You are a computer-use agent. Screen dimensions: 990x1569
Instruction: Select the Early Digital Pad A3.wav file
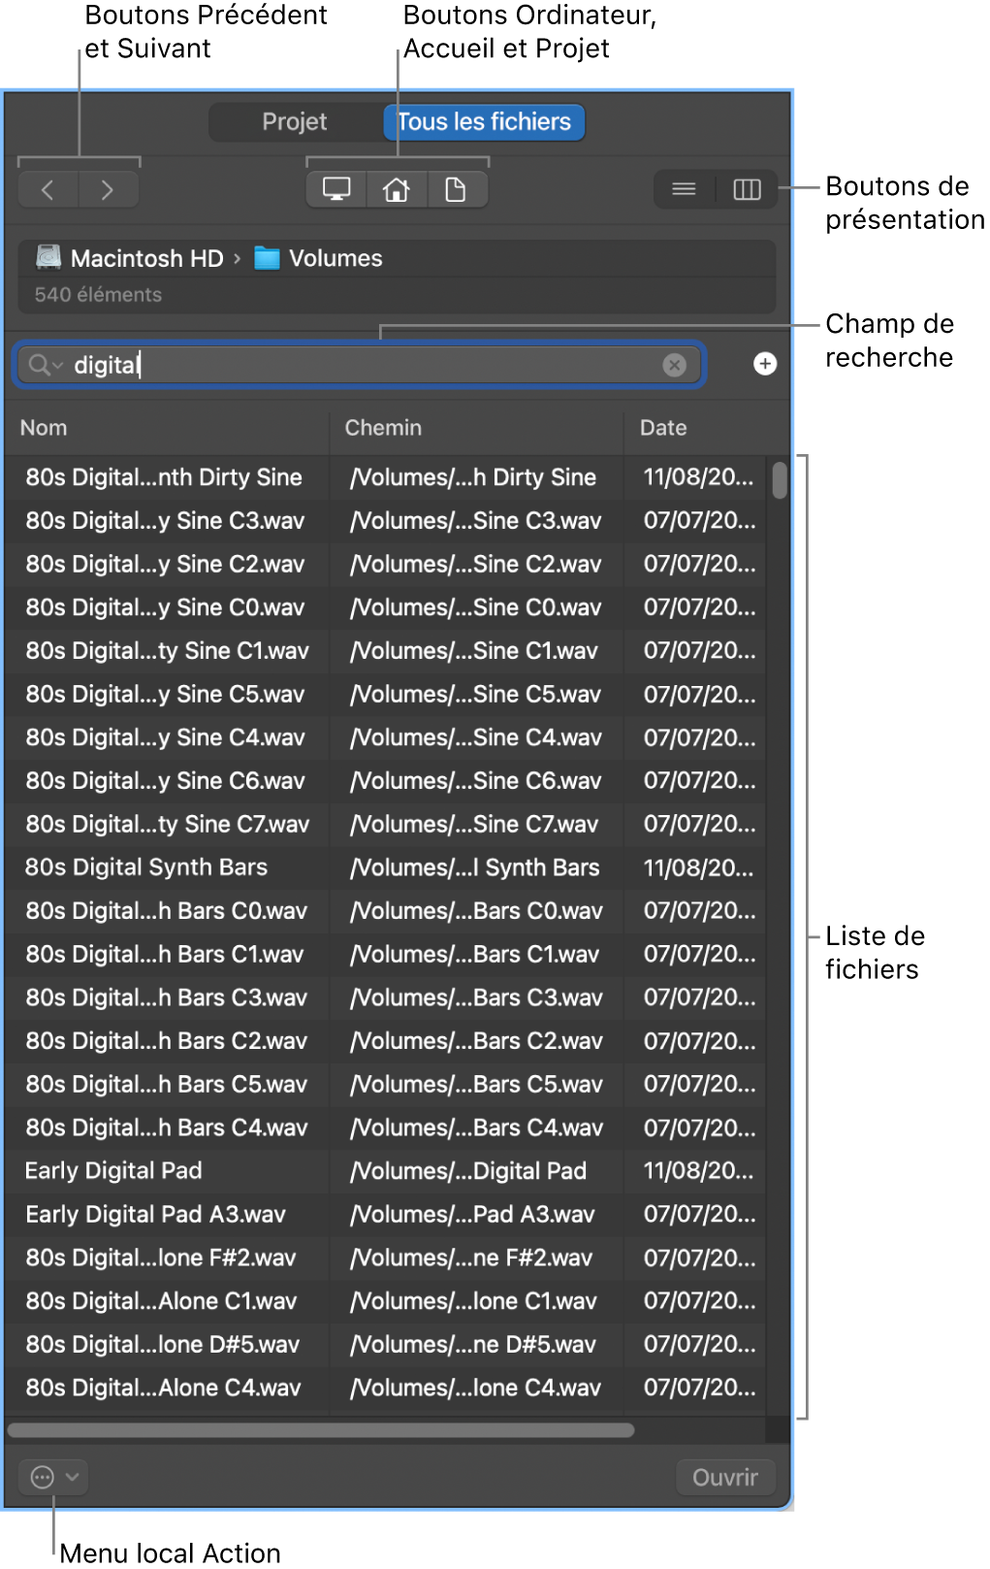(x=155, y=1215)
